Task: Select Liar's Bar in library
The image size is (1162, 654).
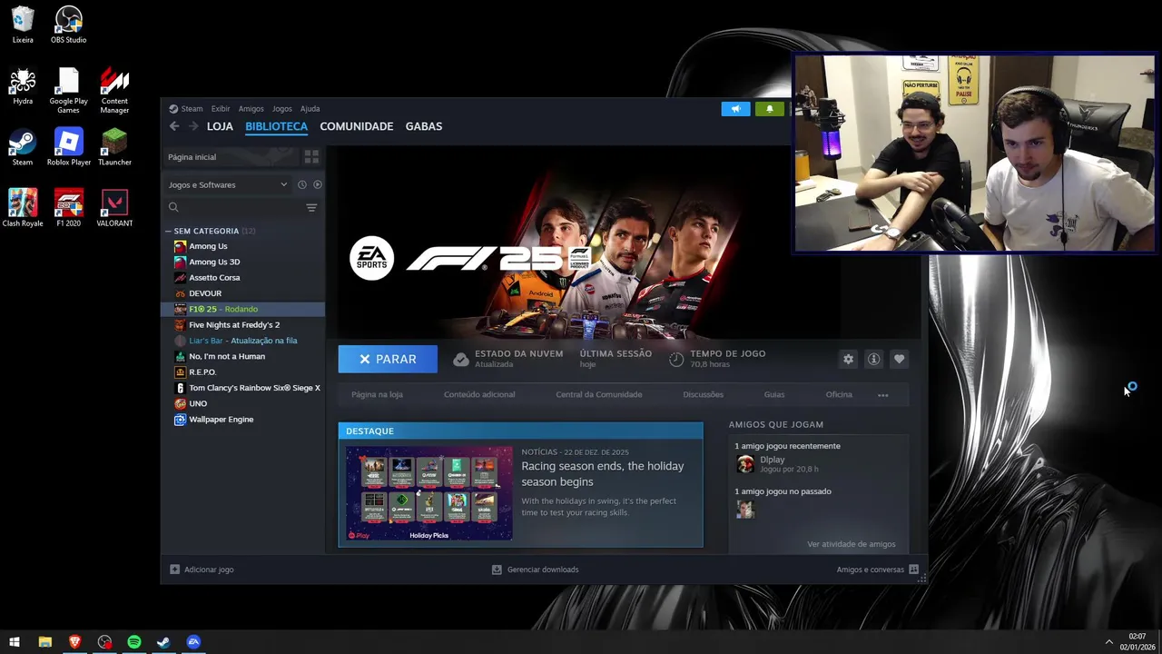Action: click(x=243, y=341)
